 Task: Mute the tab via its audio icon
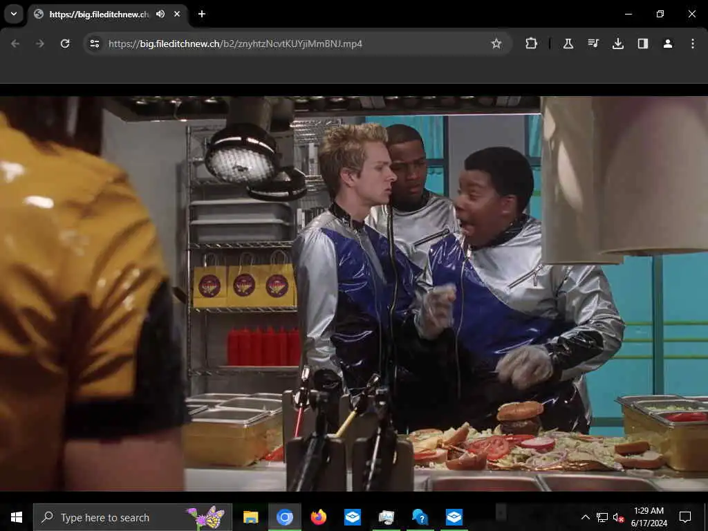160,14
